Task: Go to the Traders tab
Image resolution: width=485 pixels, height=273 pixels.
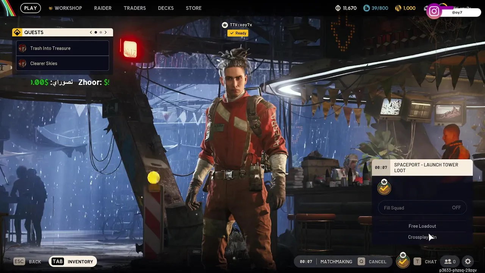Action: (x=135, y=8)
